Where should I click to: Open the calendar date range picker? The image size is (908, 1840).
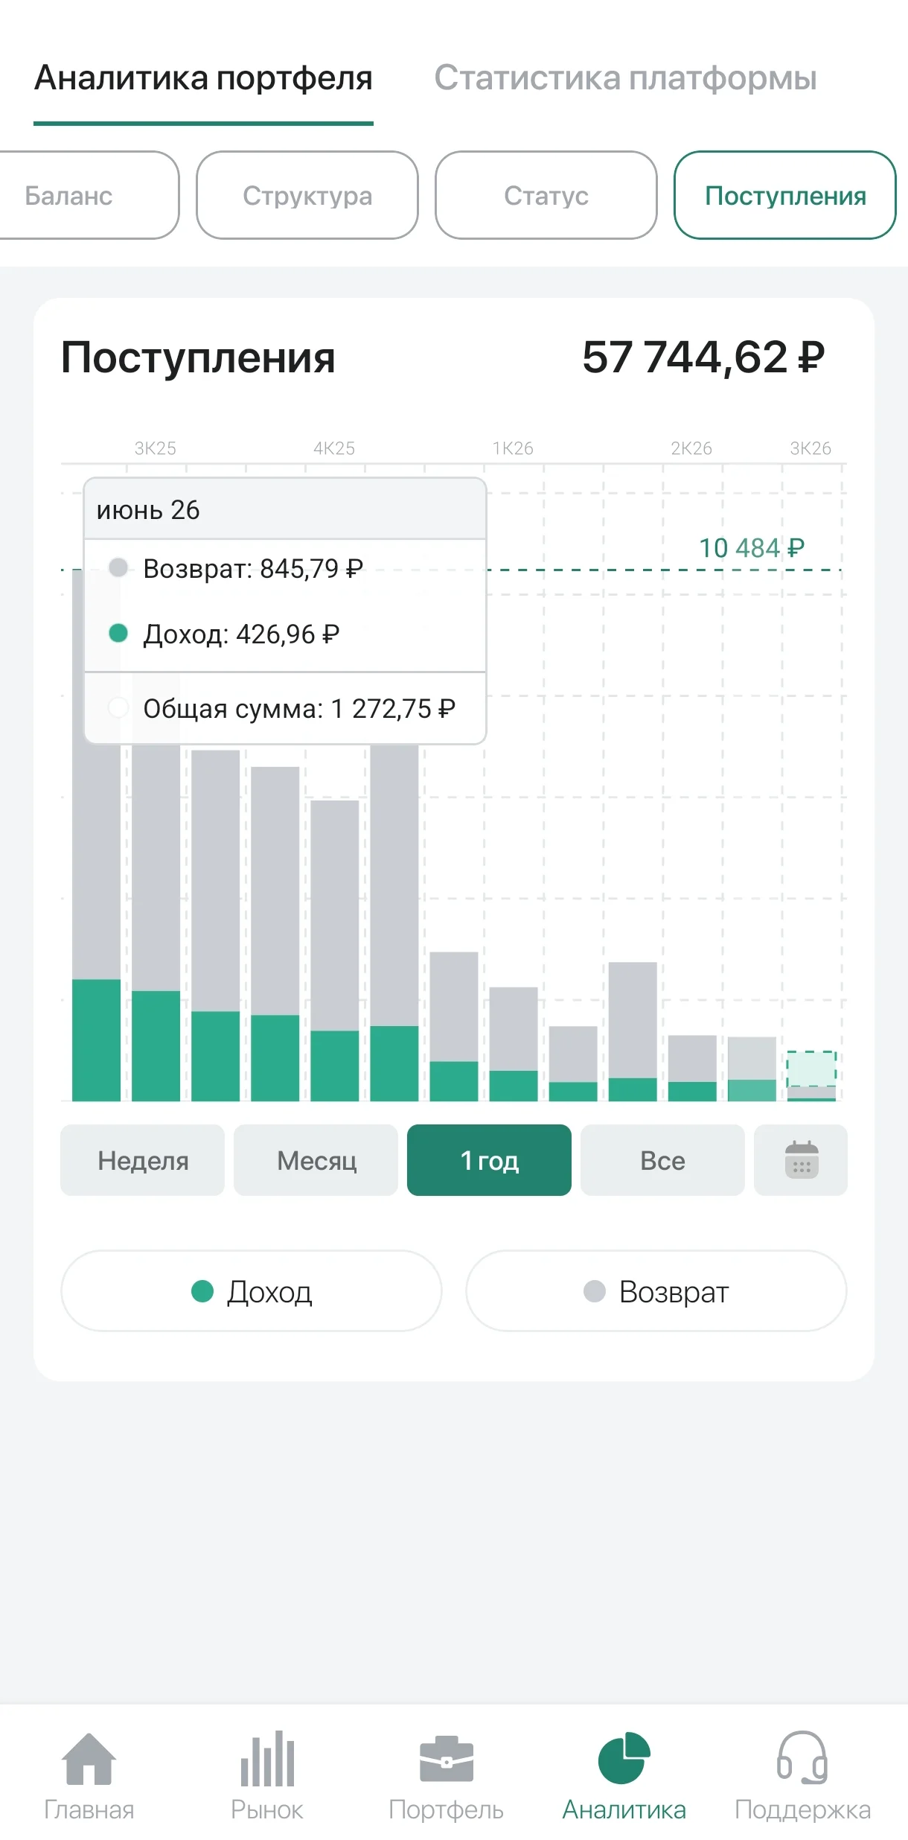801,1160
